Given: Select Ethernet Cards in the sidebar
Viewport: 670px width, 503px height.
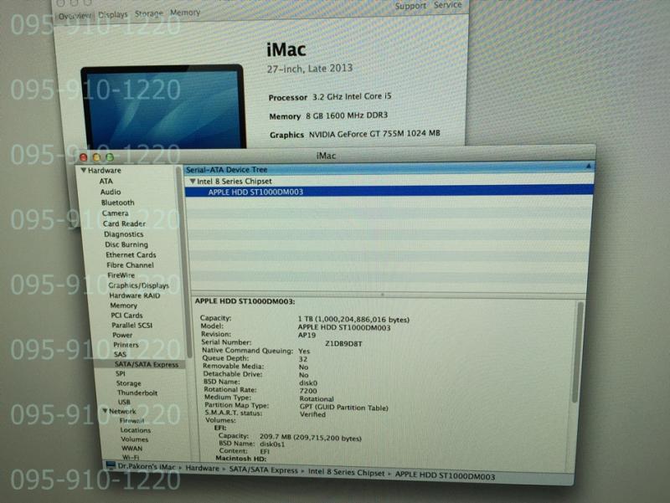Looking at the screenshot, I should click(131, 255).
